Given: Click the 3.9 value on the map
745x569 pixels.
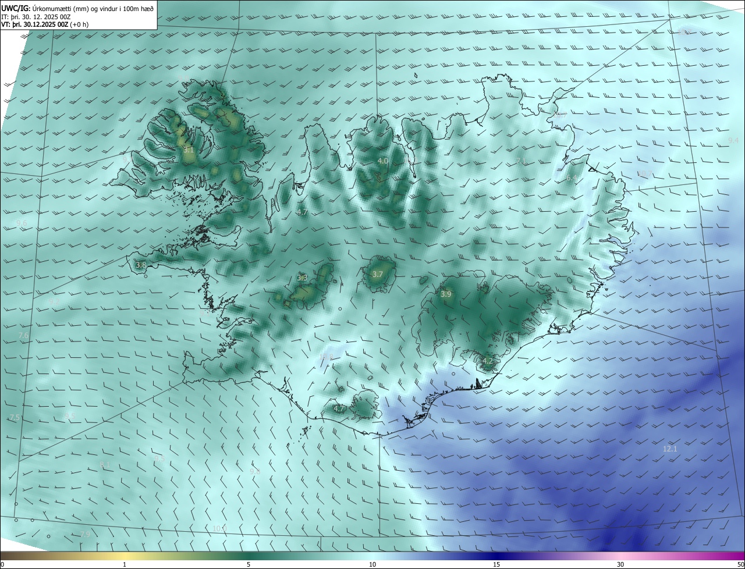Looking at the screenshot, I should (x=446, y=294).
